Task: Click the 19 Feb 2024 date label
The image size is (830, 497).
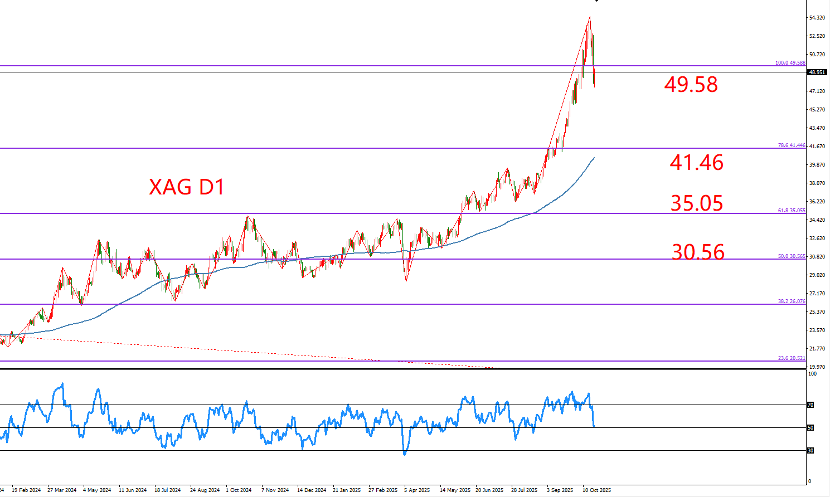Action: click(26, 490)
